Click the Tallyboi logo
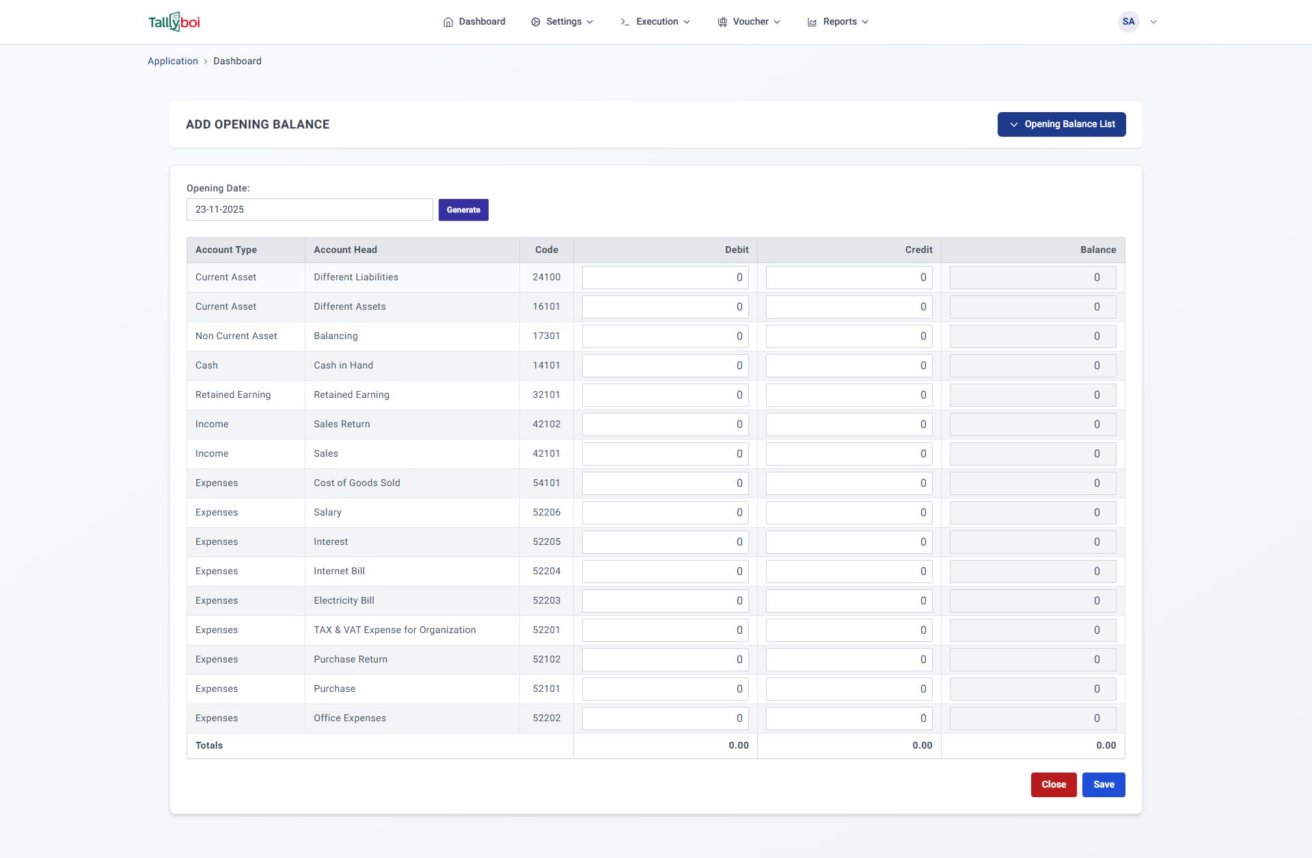The image size is (1312, 858). (174, 22)
